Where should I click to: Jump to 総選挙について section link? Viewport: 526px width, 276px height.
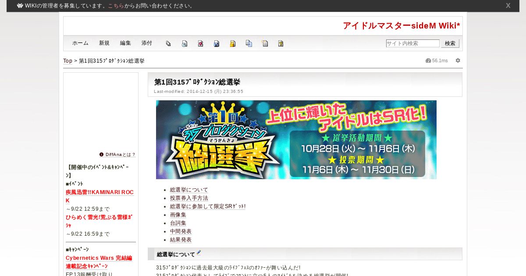[x=189, y=190]
